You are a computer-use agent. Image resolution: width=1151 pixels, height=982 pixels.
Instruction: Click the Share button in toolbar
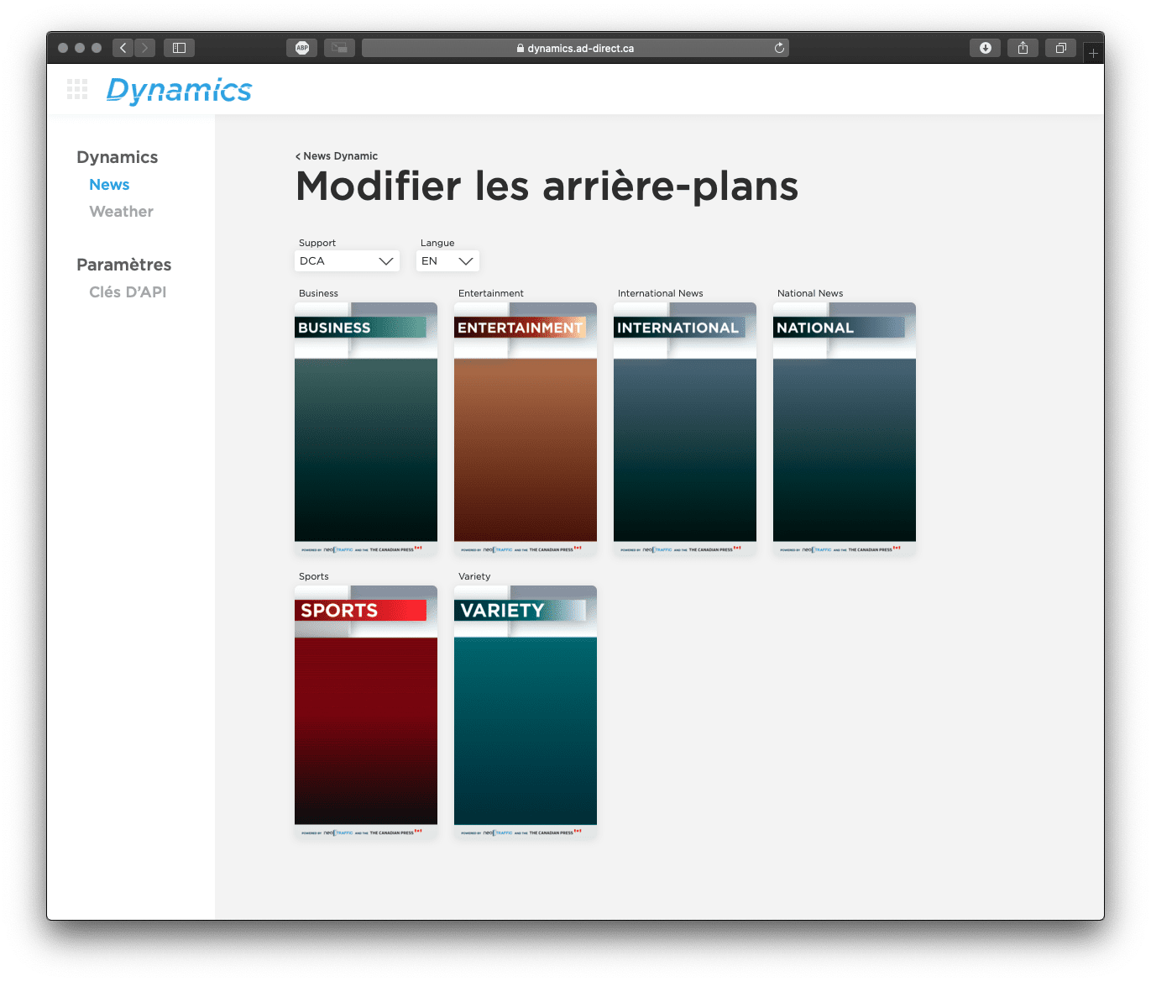tap(1023, 48)
